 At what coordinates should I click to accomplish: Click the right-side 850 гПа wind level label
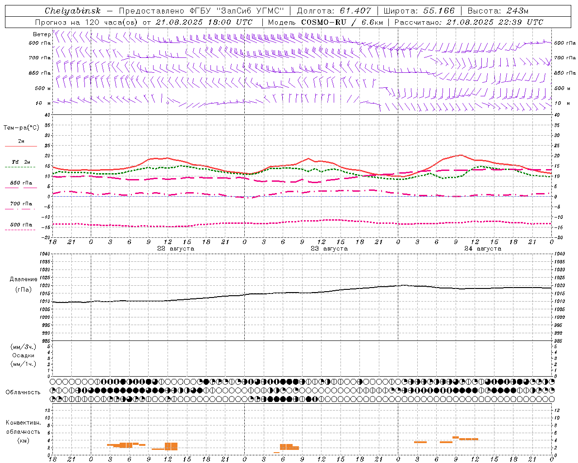click(x=565, y=73)
